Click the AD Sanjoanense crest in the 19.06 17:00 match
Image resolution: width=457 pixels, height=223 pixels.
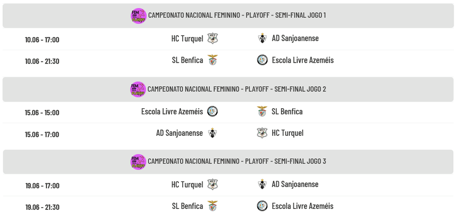click(x=262, y=184)
